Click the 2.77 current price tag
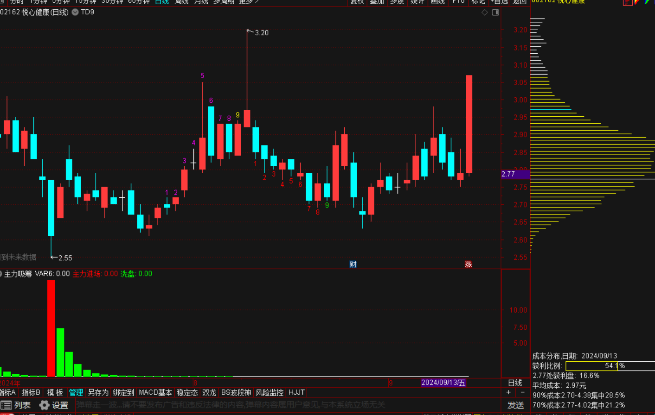The image size is (655, 415). pos(515,174)
